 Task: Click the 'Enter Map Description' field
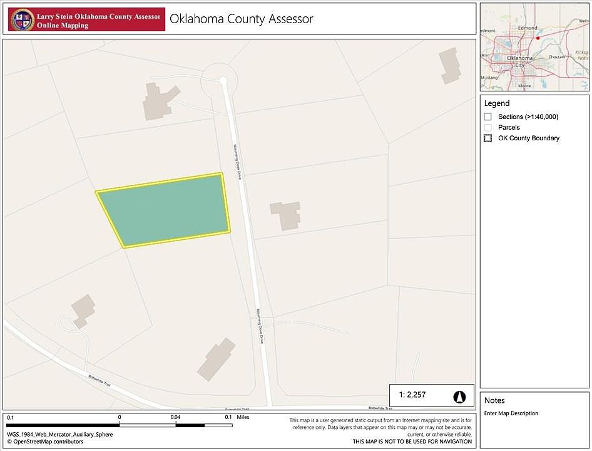click(x=511, y=413)
